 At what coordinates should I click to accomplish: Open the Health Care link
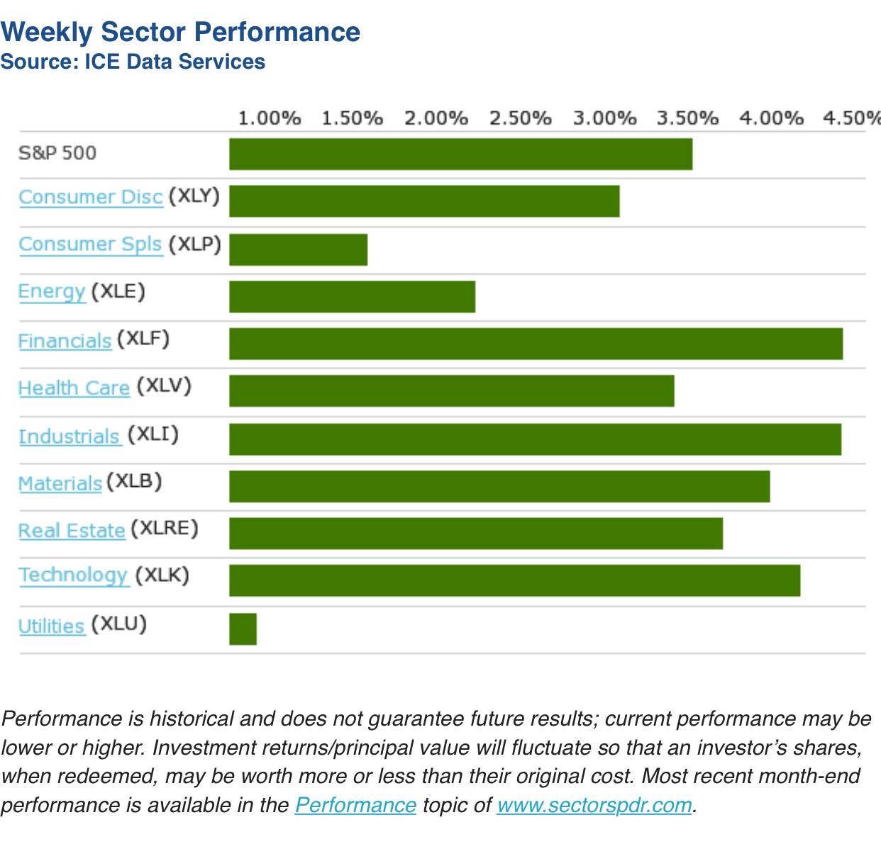(x=74, y=388)
